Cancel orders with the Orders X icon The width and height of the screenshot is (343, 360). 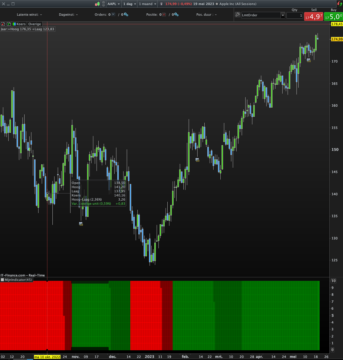coord(113,15)
